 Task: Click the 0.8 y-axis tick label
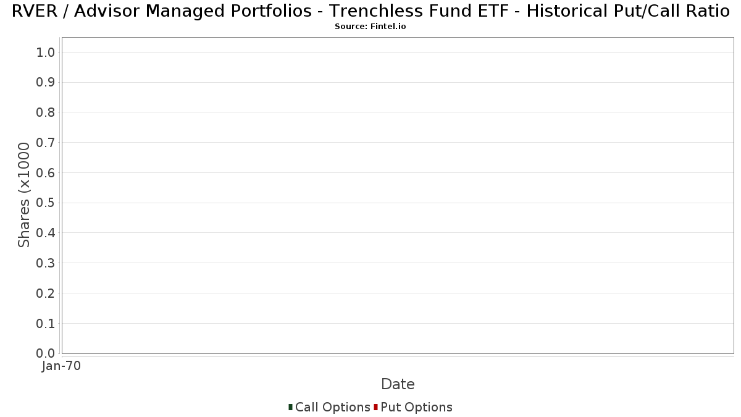[x=46, y=112]
